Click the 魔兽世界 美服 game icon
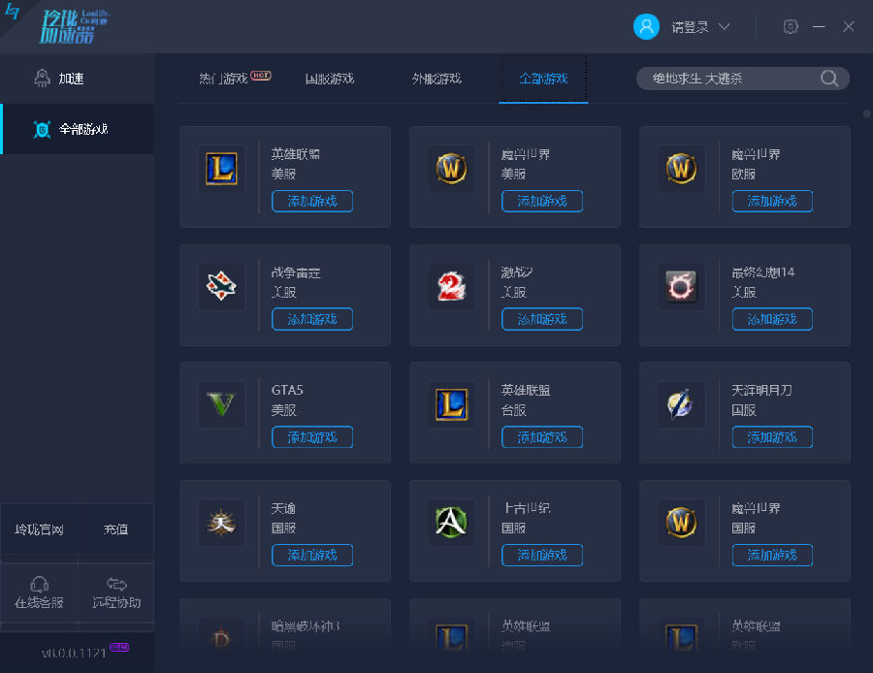Screen dimensions: 873x673 coord(451,169)
